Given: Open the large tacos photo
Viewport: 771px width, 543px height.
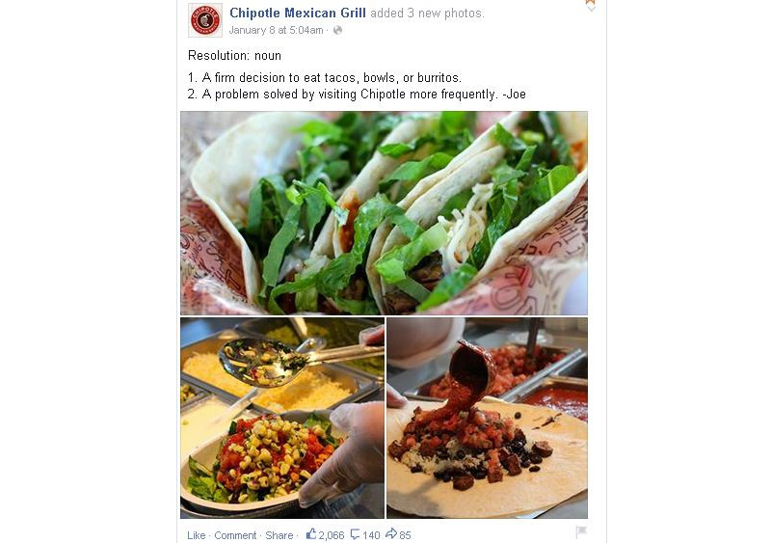Looking at the screenshot, I should click(x=384, y=213).
